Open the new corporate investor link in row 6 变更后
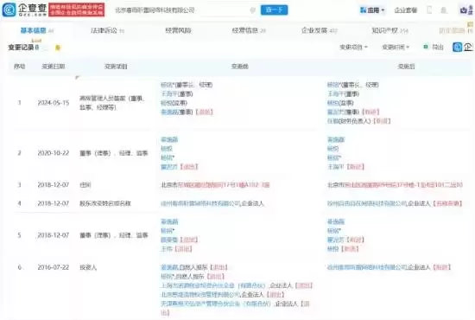 (x=366, y=267)
